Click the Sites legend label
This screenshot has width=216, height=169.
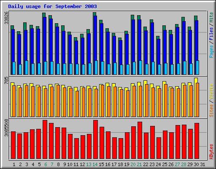[x=211, y=111]
